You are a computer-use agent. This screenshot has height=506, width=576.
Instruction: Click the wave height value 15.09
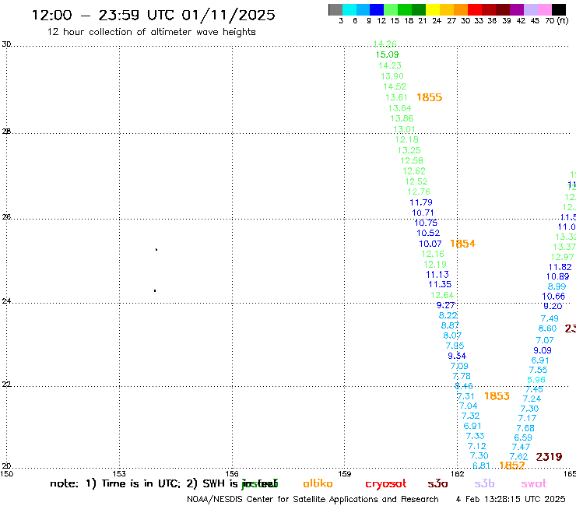387,54
